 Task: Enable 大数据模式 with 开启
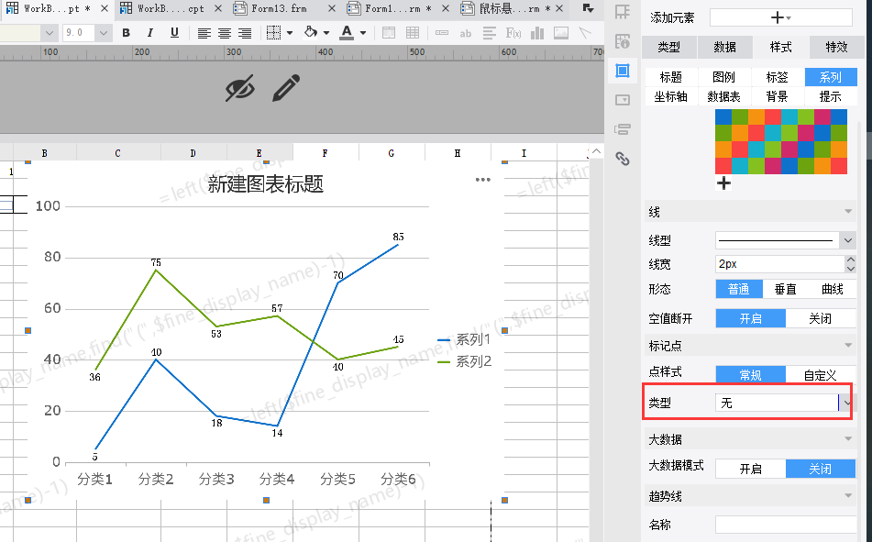[x=750, y=469]
